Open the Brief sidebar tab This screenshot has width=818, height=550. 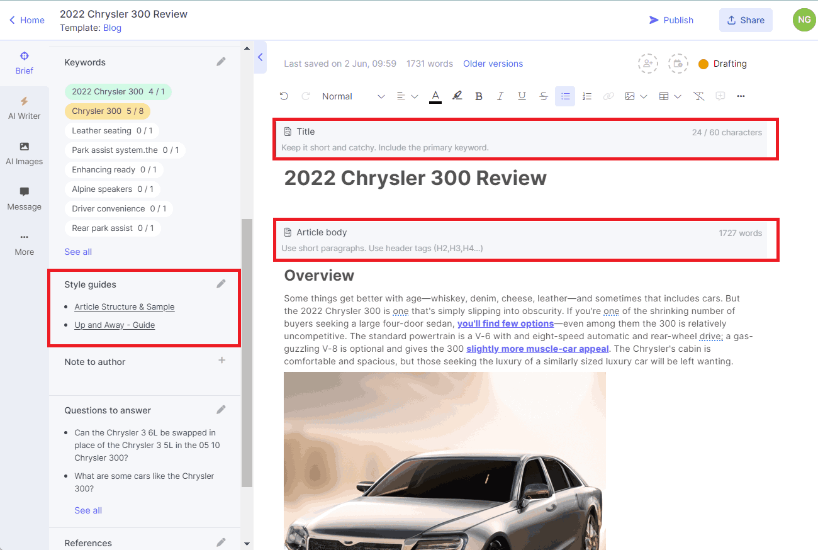tap(25, 64)
